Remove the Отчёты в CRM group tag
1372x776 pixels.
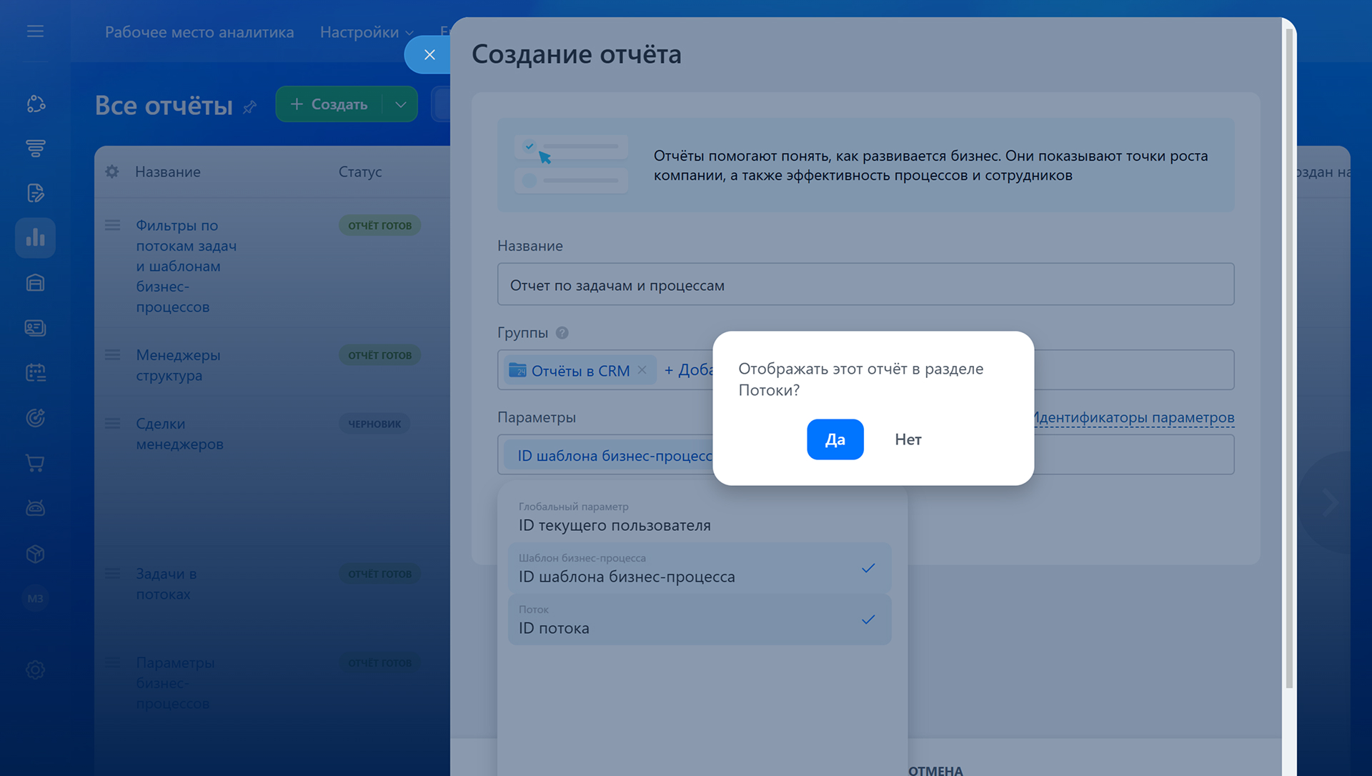click(642, 370)
